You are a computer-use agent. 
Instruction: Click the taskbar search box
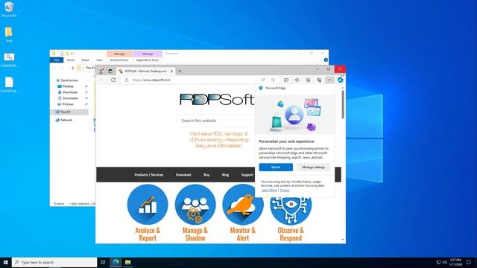point(54,262)
